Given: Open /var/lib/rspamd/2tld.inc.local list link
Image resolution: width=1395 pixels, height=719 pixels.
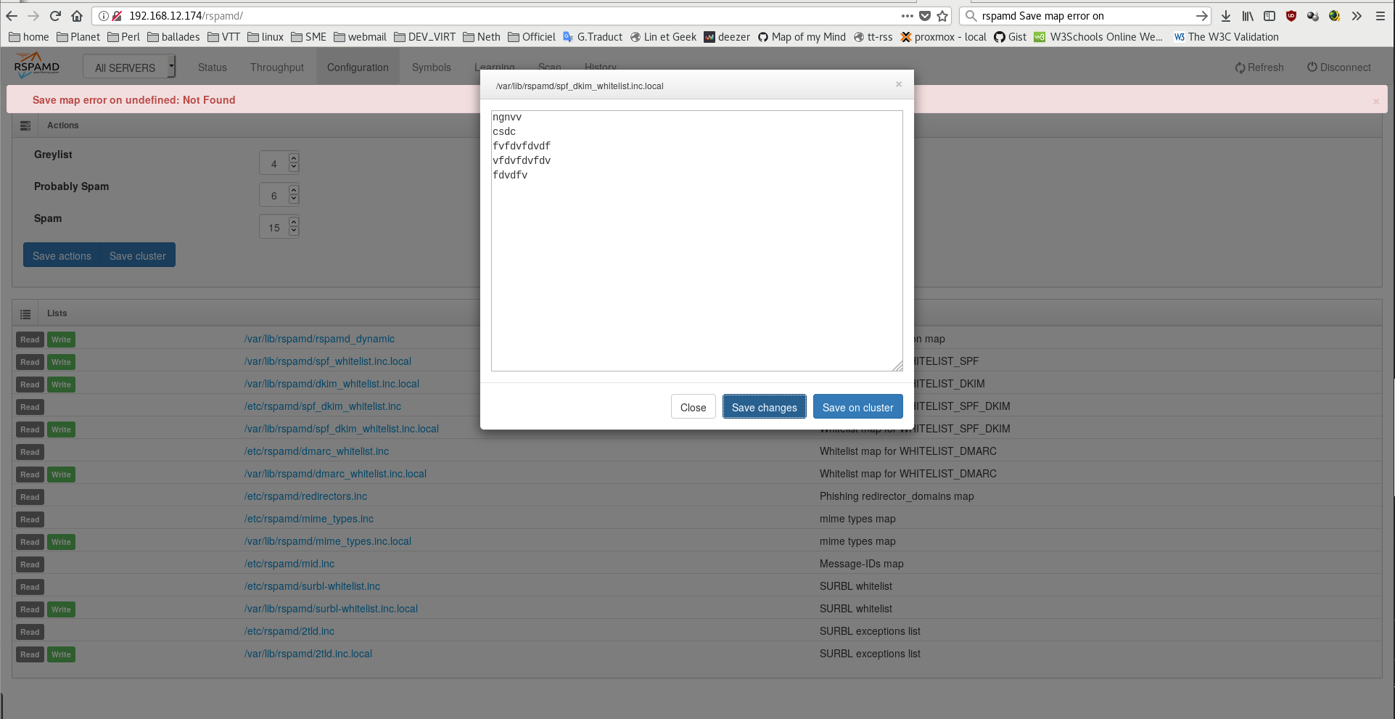Looking at the screenshot, I should click(308, 654).
